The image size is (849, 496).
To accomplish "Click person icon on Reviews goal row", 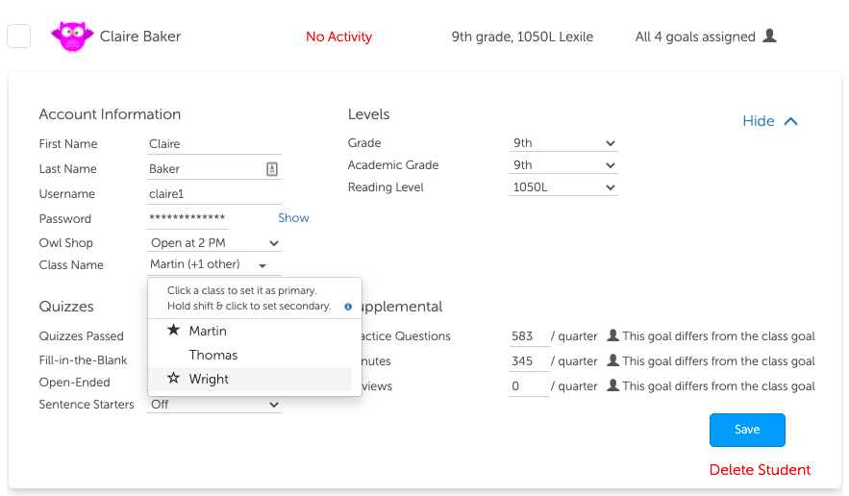I will tap(612, 385).
